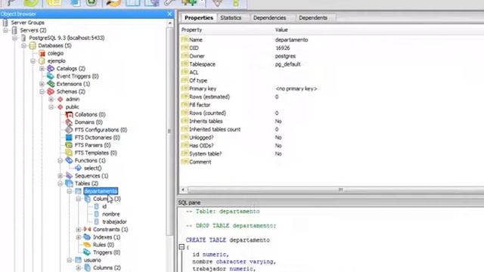Collapse the Functions (1) node
The width and height of the screenshot is (484, 272).
(x=60, y=160)
